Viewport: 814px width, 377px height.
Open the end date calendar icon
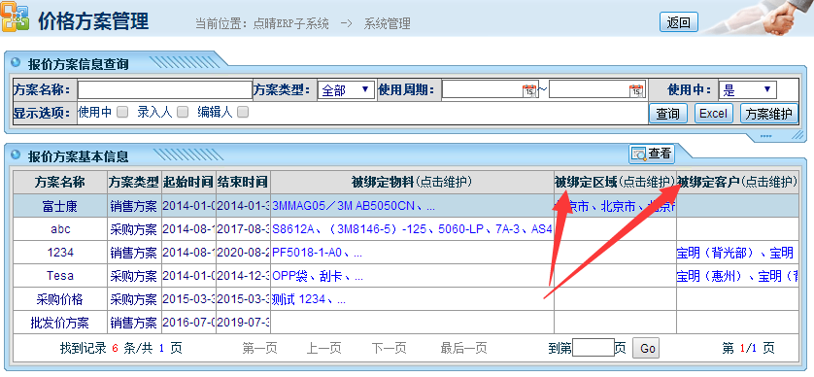coord(636,90)
